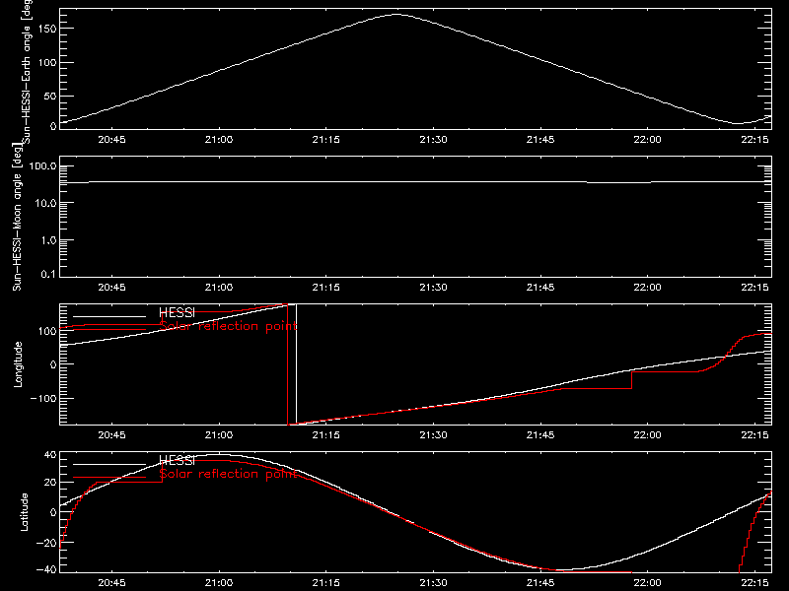Click 22:15 time label under Earth angle plot
789x591 pixels.
coord(754,140)
